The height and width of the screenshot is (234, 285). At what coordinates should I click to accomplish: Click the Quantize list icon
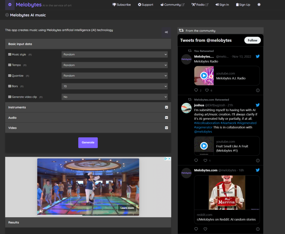[x=10, y=76]
